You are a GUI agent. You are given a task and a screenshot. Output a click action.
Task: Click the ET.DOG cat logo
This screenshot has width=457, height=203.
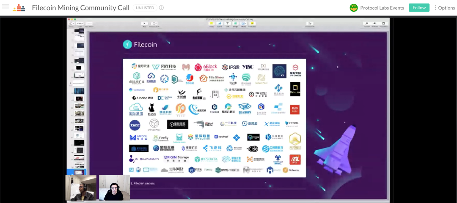[151, 110]
